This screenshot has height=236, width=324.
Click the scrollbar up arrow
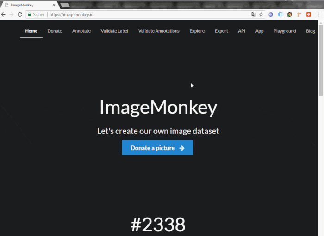321,23
